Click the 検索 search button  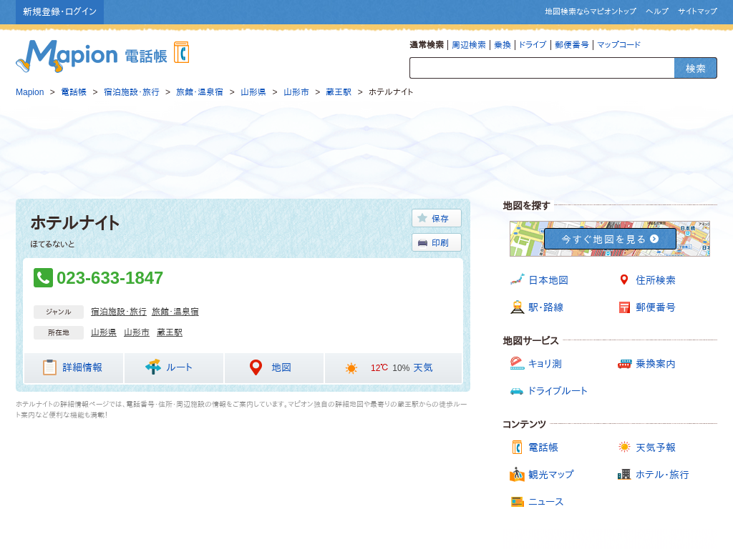pyautogui.click(x=695, y=68)
